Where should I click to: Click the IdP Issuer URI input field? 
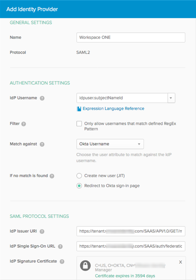click(131, 231)
